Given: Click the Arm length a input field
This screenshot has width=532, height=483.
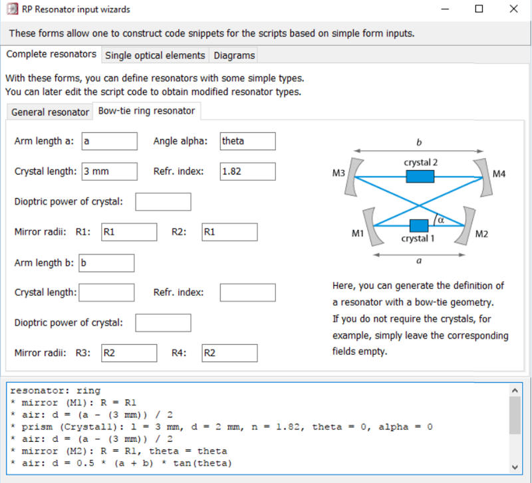Looking at the screenshot, I should (x=110, y=141).
